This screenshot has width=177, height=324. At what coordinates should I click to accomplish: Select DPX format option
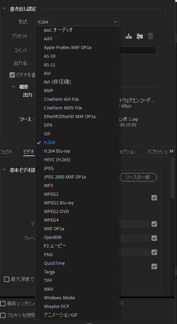[x=77, y=125]
